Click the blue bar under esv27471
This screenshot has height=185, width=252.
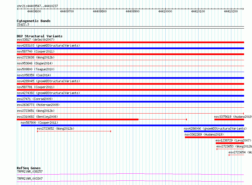[x=130, y=102]
